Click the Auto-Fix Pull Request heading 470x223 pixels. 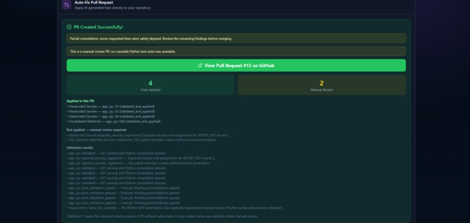[x=93, y=2]
